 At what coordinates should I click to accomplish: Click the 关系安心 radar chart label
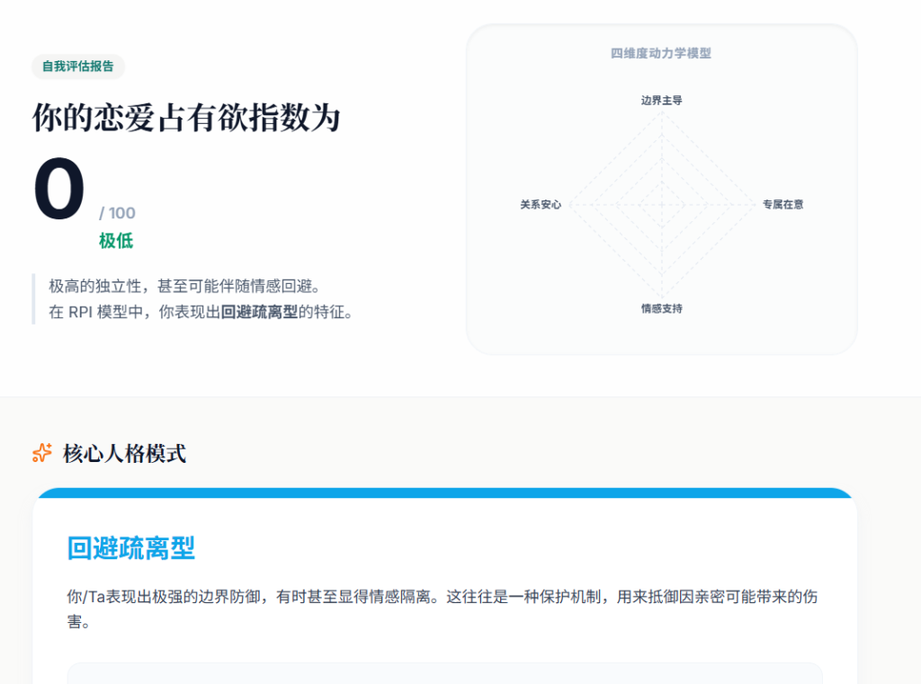pos(540,204)
